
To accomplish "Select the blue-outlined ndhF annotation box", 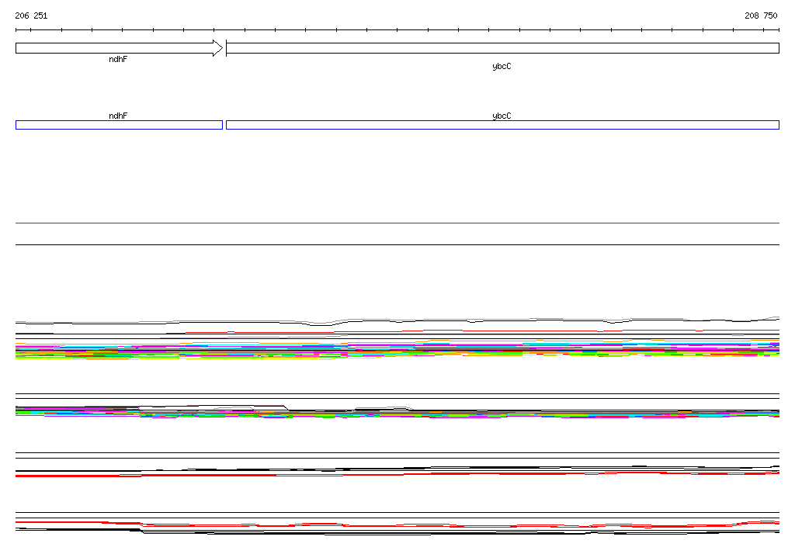I will (x=119, y=125).
